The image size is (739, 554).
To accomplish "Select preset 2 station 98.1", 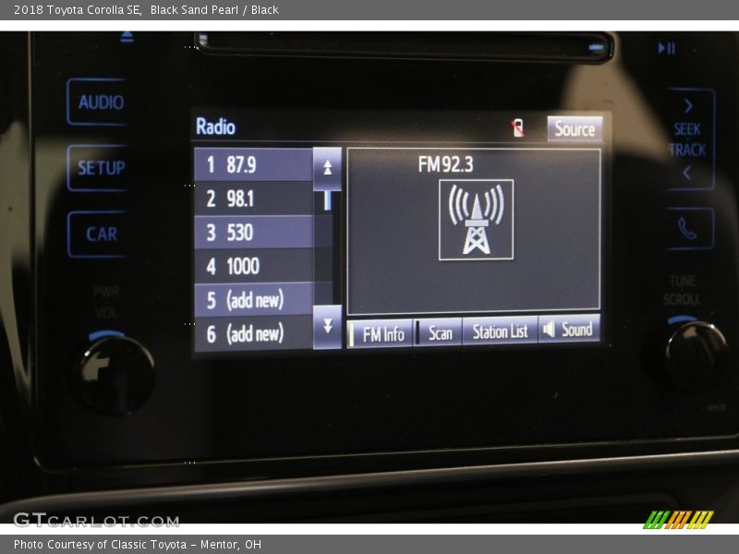I will click(254, 199).
